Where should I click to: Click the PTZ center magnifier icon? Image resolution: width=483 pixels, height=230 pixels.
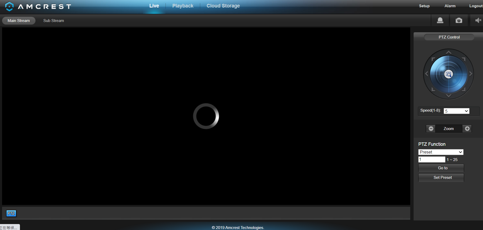pyautogui.click(x=449, y=74)
